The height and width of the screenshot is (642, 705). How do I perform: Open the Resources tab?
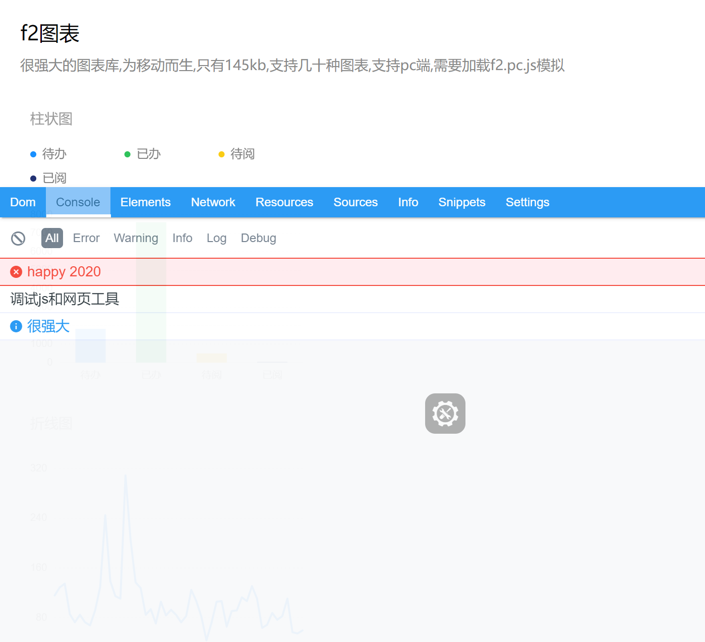[284, 202]
